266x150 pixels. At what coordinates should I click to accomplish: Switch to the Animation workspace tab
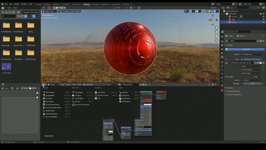96,5
